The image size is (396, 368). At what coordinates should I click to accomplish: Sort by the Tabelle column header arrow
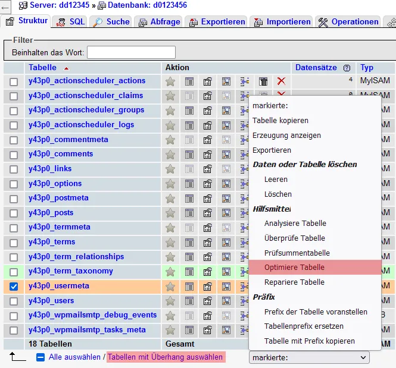[x=66, y=68]
